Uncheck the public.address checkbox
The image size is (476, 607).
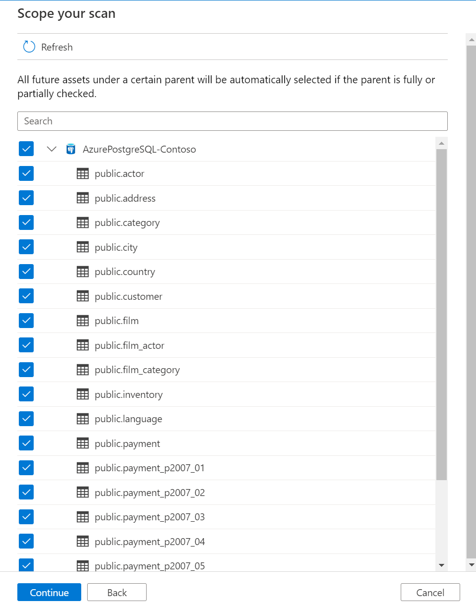26,198
